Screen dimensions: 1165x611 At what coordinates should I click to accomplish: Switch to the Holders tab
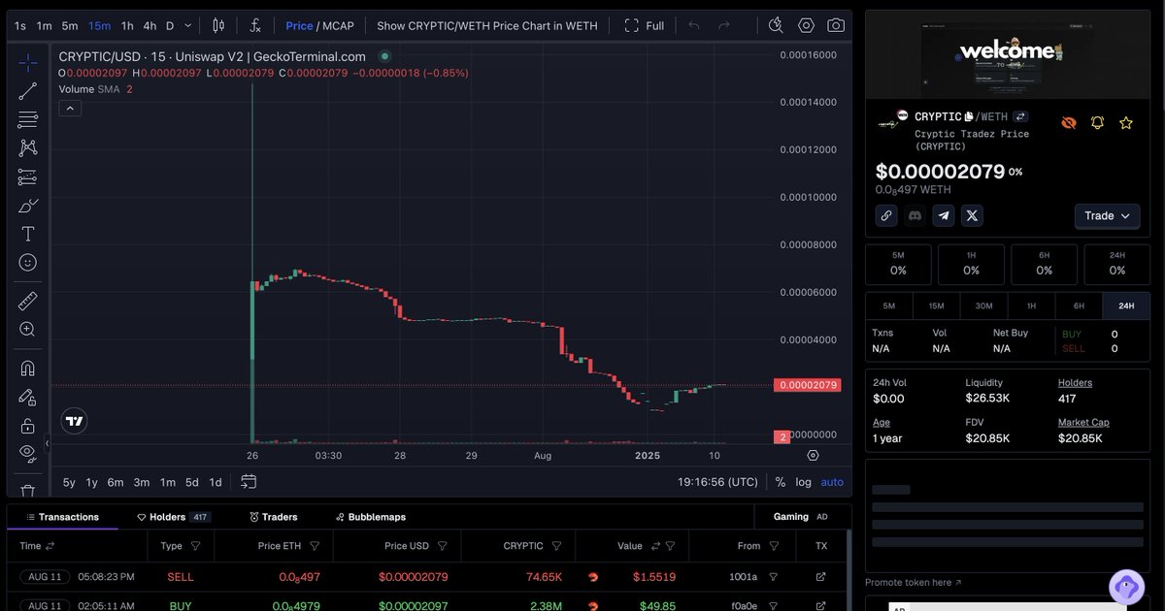[x=173, y=517]
